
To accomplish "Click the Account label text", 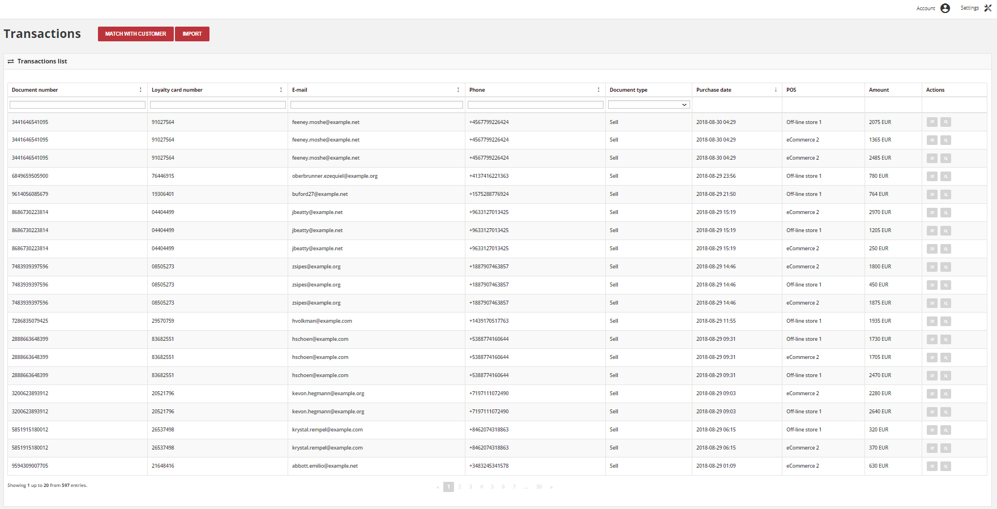I will point(926,8).
